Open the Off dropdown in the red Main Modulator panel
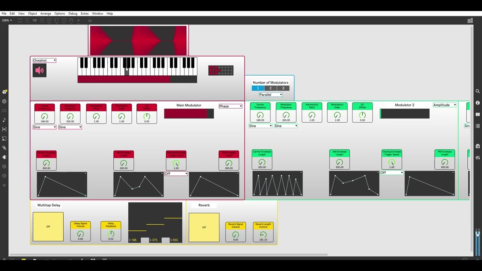 (176, 174)
